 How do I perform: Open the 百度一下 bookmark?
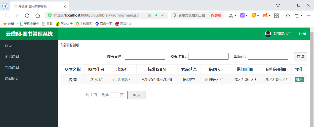click(104, 24)
